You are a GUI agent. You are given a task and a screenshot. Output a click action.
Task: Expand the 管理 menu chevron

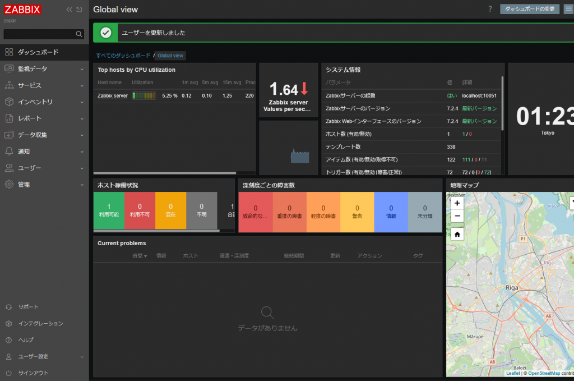(82, 185)
